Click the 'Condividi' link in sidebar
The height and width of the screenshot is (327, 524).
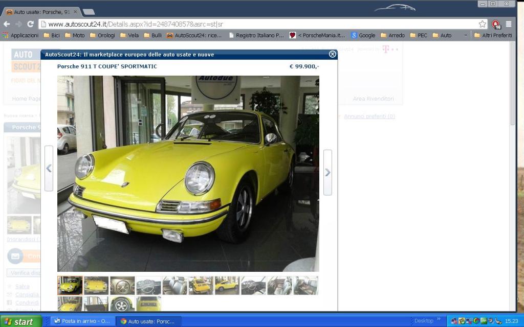click(27, 302)
